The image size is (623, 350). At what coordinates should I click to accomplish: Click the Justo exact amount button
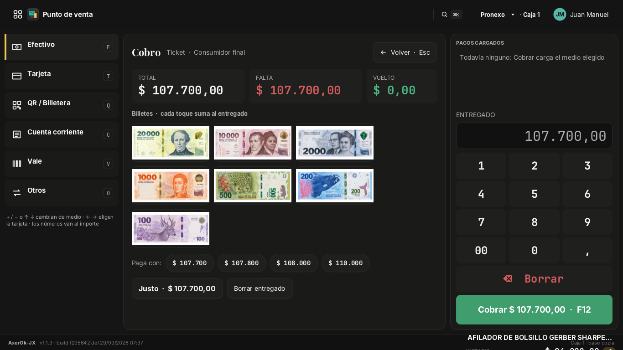point(177,288)
